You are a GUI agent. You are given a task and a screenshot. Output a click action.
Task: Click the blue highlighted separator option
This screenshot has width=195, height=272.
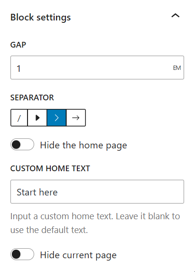(x=56, y=118)
